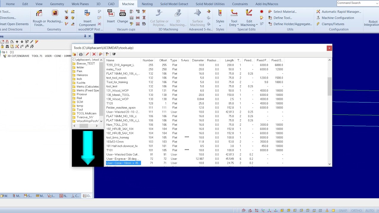Click move down arrow in operations panel
The image size is (379, 213).
click(x=22, y=42)
